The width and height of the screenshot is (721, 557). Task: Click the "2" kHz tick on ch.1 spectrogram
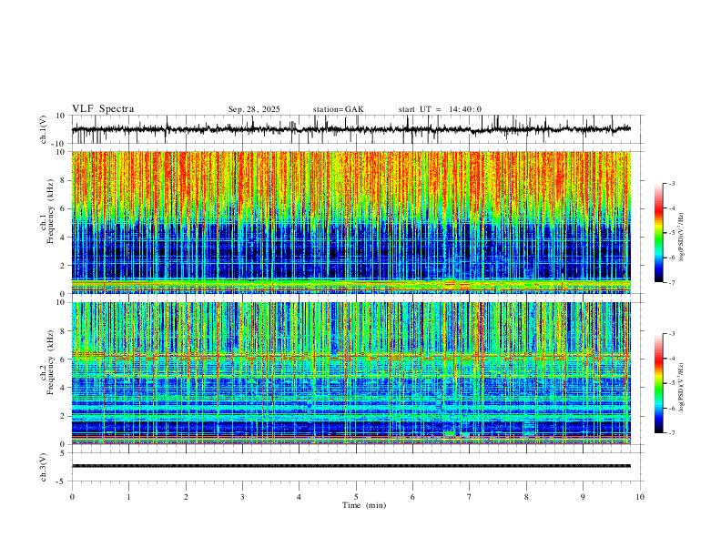64,265
